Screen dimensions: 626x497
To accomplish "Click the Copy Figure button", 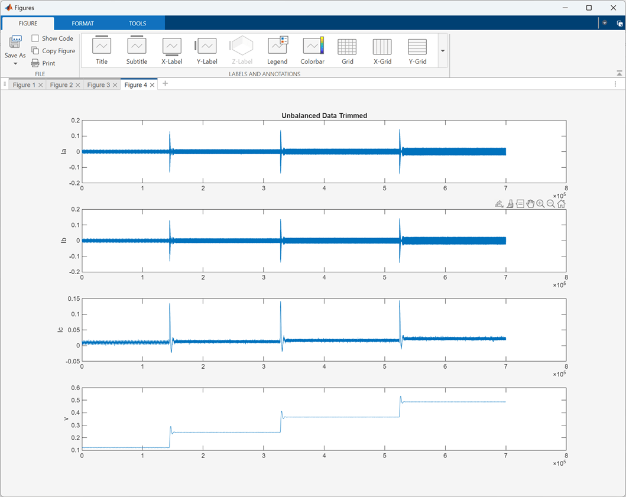I will tap(53, 51).
